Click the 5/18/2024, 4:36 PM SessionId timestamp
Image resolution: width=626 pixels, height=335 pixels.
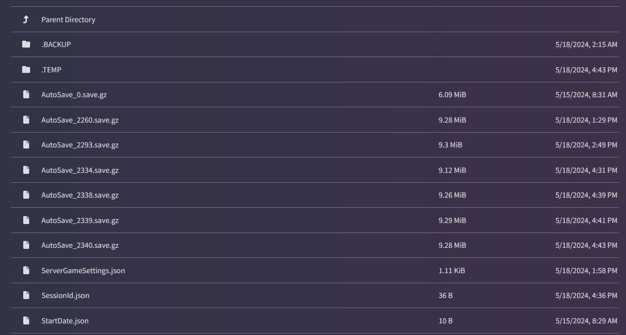click(586, 295)
